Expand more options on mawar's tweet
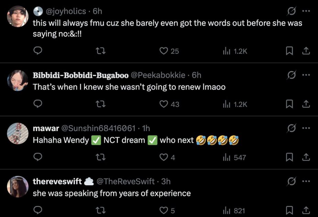The width and height of the screenshot is (318, 217). pyautogui.click(x=306, y=128)
